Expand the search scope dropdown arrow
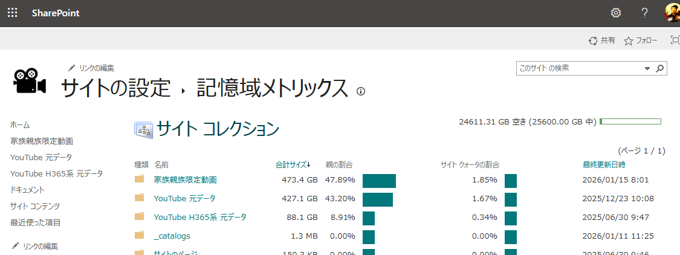This screenshot has height=255, width=680. click(x=647, y=68)
